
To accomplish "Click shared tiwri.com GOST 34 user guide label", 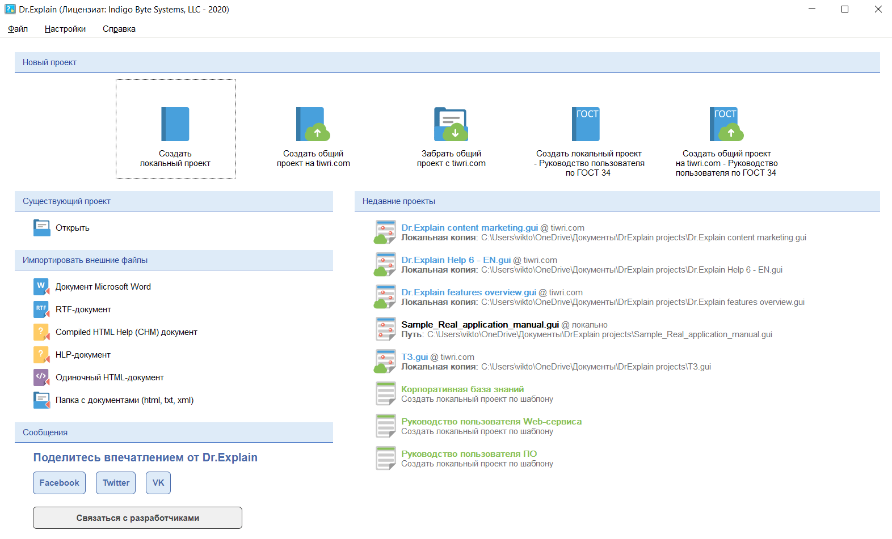I will [x=727, y=163].
